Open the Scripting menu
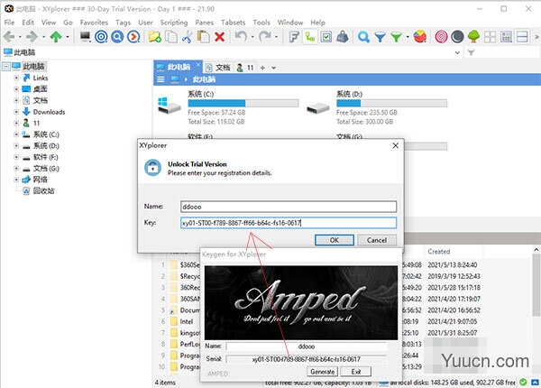 point(173,23)
